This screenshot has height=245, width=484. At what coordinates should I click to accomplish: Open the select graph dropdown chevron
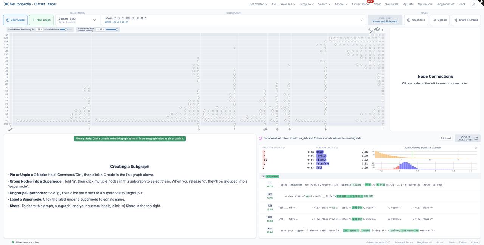click(x=362, y=20)
